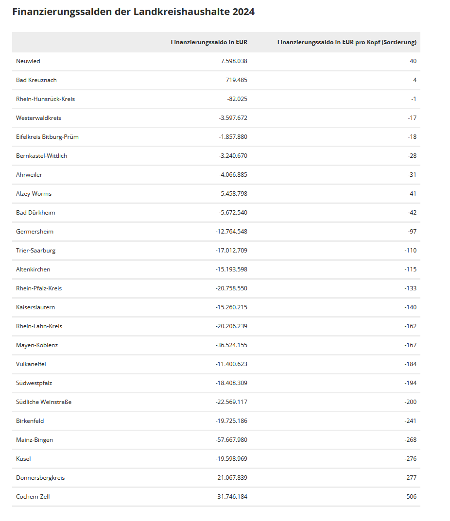Select the Ahrweiler row label
Image resolution: width=450 pixels, height=521 pixels.
29,175
